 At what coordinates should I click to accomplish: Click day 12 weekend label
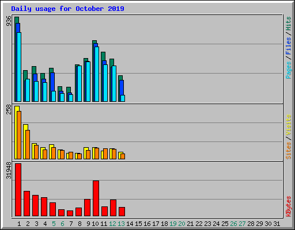112,224
